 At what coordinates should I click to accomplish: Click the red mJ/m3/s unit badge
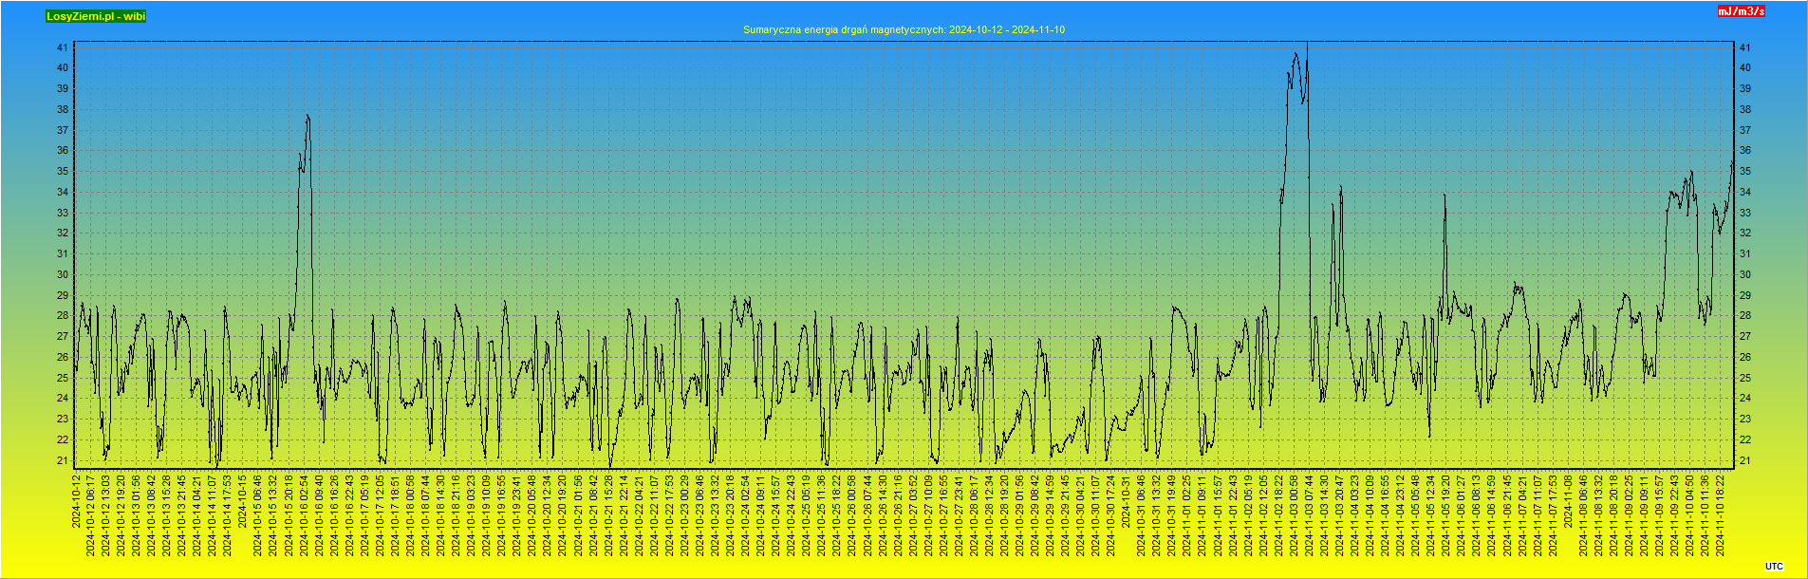1741,11
